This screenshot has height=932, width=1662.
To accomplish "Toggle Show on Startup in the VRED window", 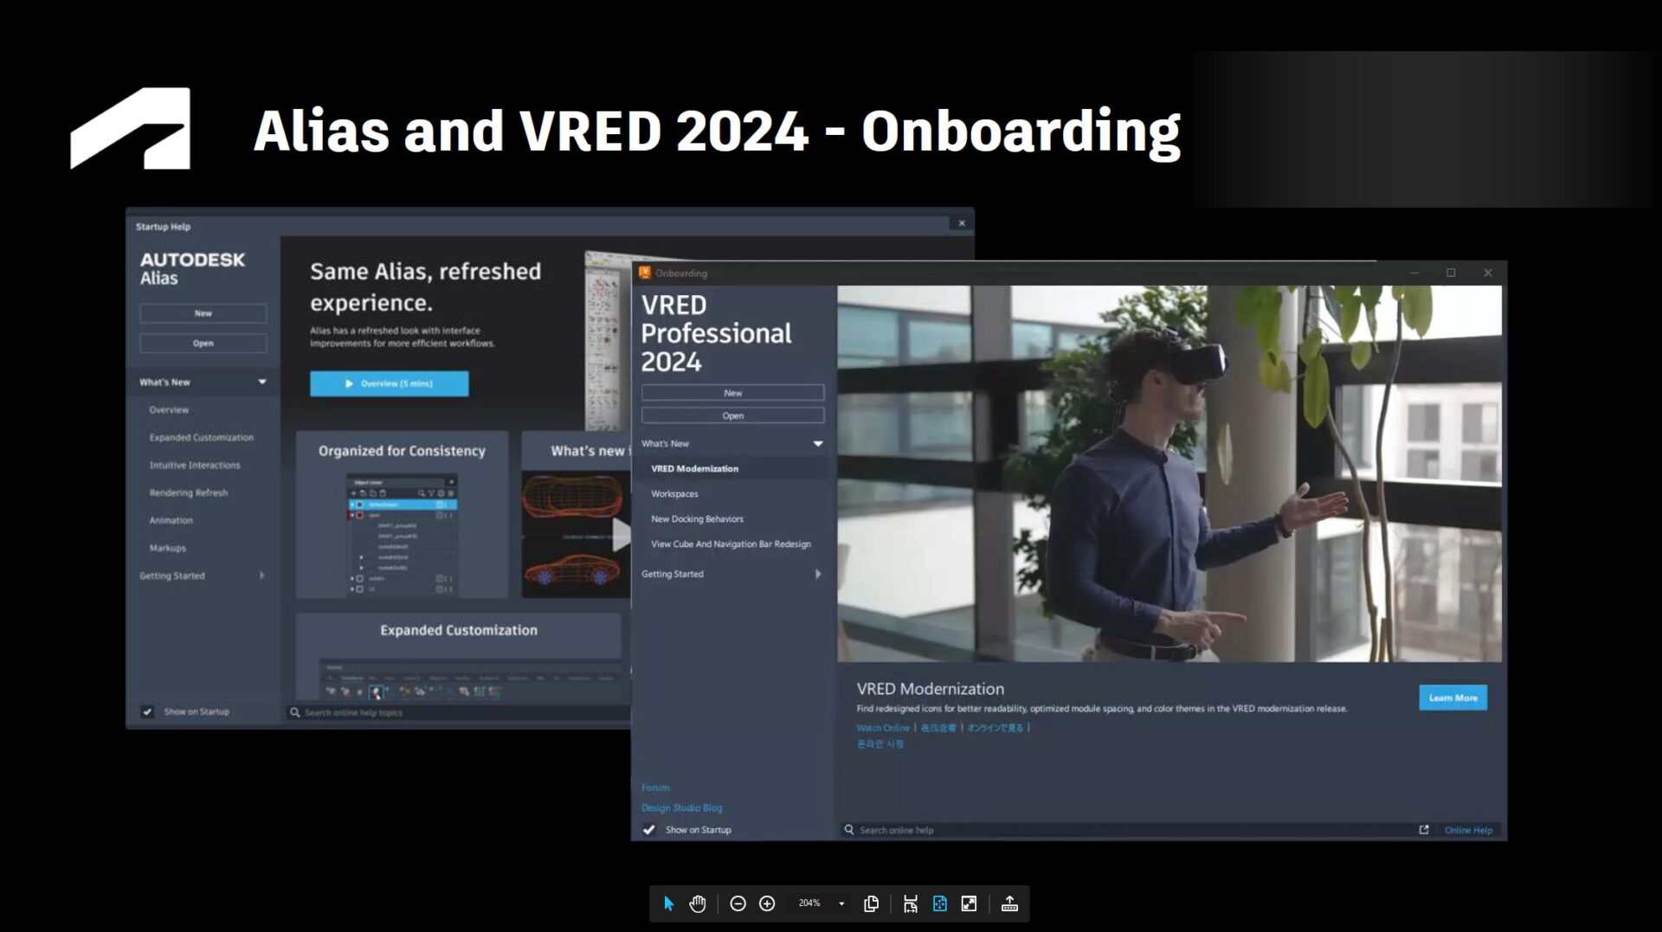I will point(648,829).
